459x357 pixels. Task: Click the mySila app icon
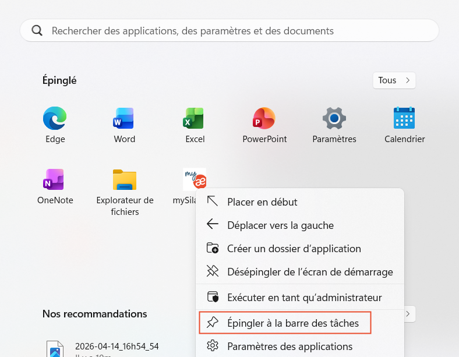coord(195,179)
